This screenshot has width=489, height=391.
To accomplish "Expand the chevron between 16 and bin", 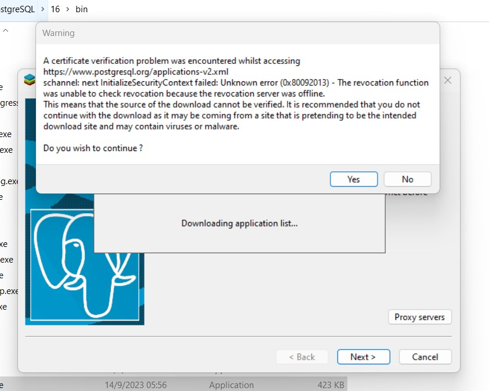I will click(68, 9).
